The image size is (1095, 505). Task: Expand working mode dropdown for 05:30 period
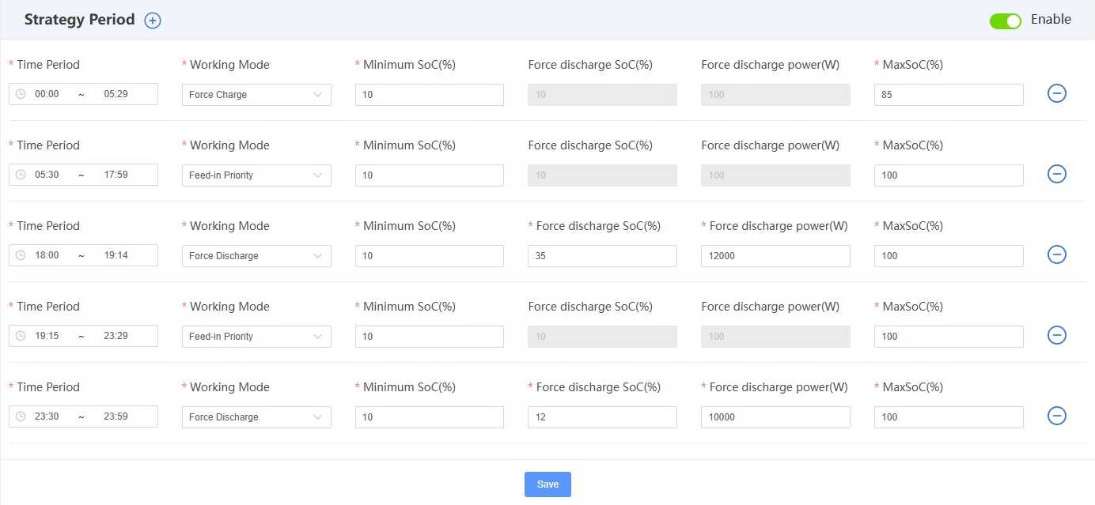click(256, 175)
